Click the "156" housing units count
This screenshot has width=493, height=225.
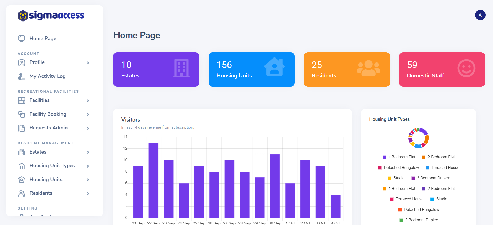pos(224,65)
